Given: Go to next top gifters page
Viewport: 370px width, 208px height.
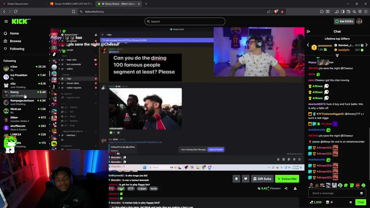Looking at the screenshot, I should 366,45.
